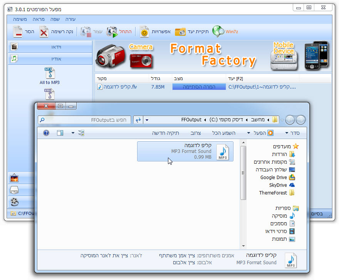339x280 pixels.
Task: Click the הפעל (Play) button in Explorer
Action: [263, 133]
